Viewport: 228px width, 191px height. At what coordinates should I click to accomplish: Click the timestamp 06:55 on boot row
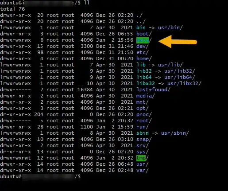tap(125, 34)
